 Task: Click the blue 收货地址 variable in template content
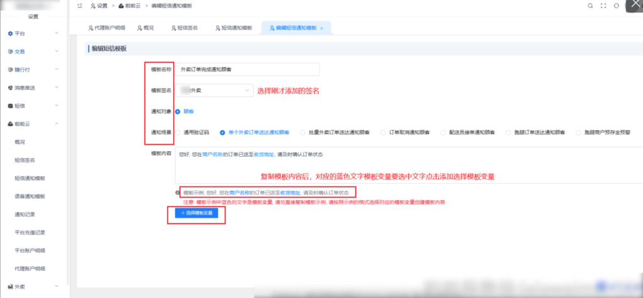click(264, 154)
